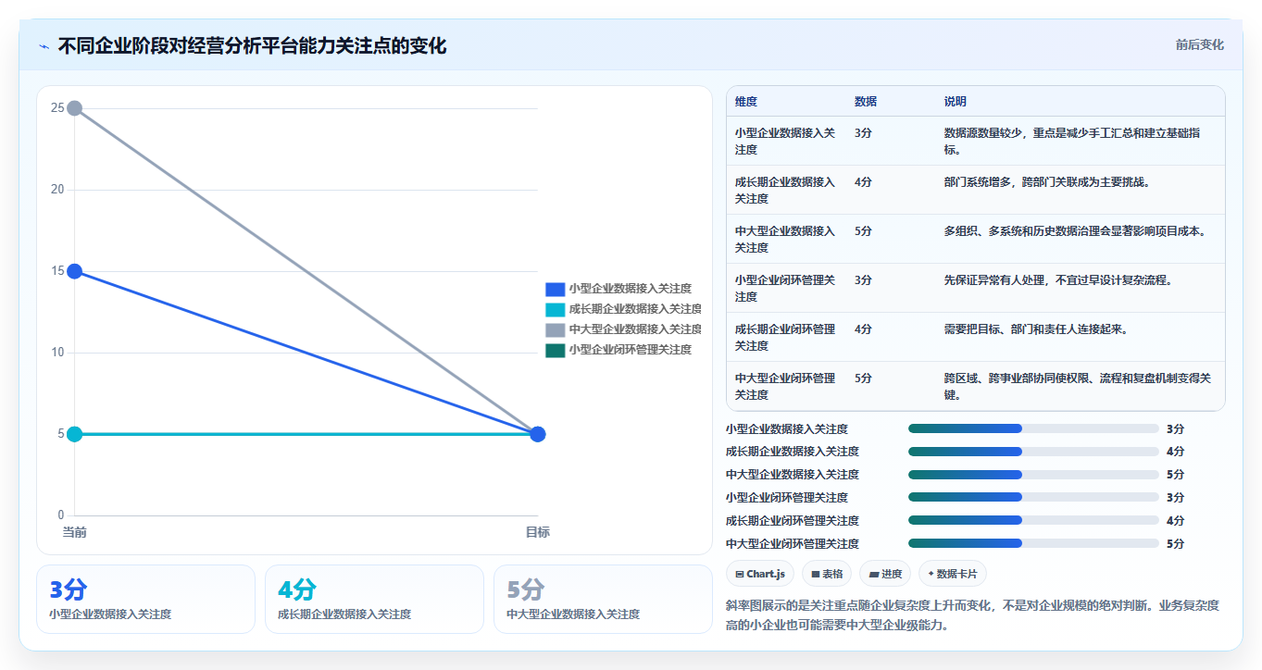Screen dimensions: 1262x670
Task: Click the 数据卡片 tag diamond icon
Action: tap(931, 574)
